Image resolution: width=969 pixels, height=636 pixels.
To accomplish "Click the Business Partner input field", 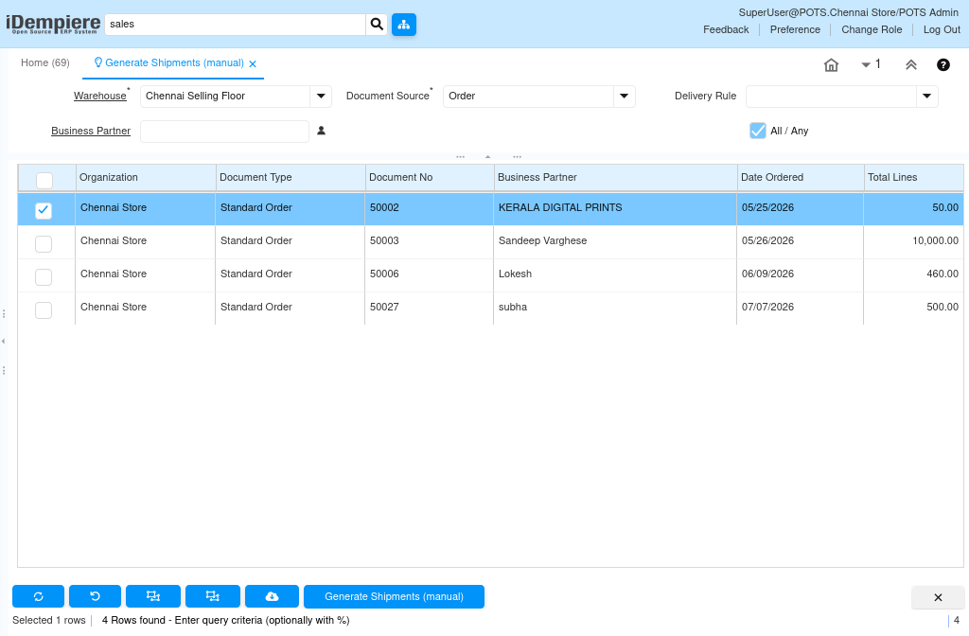I will tap(224, 131).
